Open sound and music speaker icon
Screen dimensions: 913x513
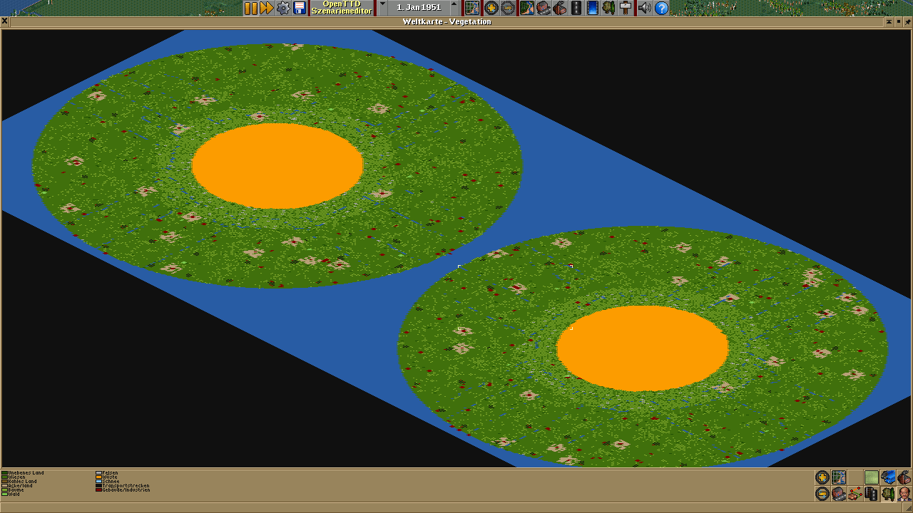click(644, 8)
